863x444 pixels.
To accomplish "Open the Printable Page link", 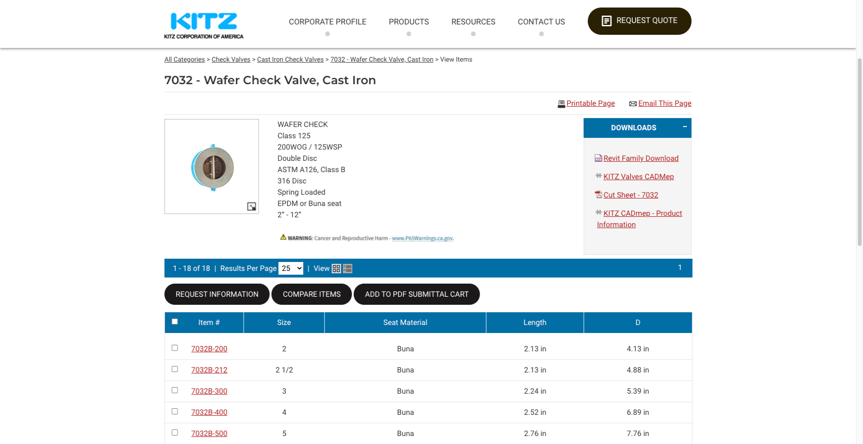I will [591, 103].
